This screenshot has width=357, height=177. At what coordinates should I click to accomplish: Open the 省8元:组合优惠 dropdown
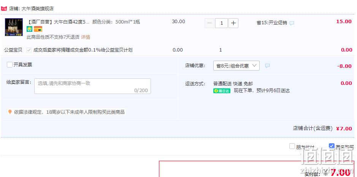pyautogui.click(x=236, y=66)
